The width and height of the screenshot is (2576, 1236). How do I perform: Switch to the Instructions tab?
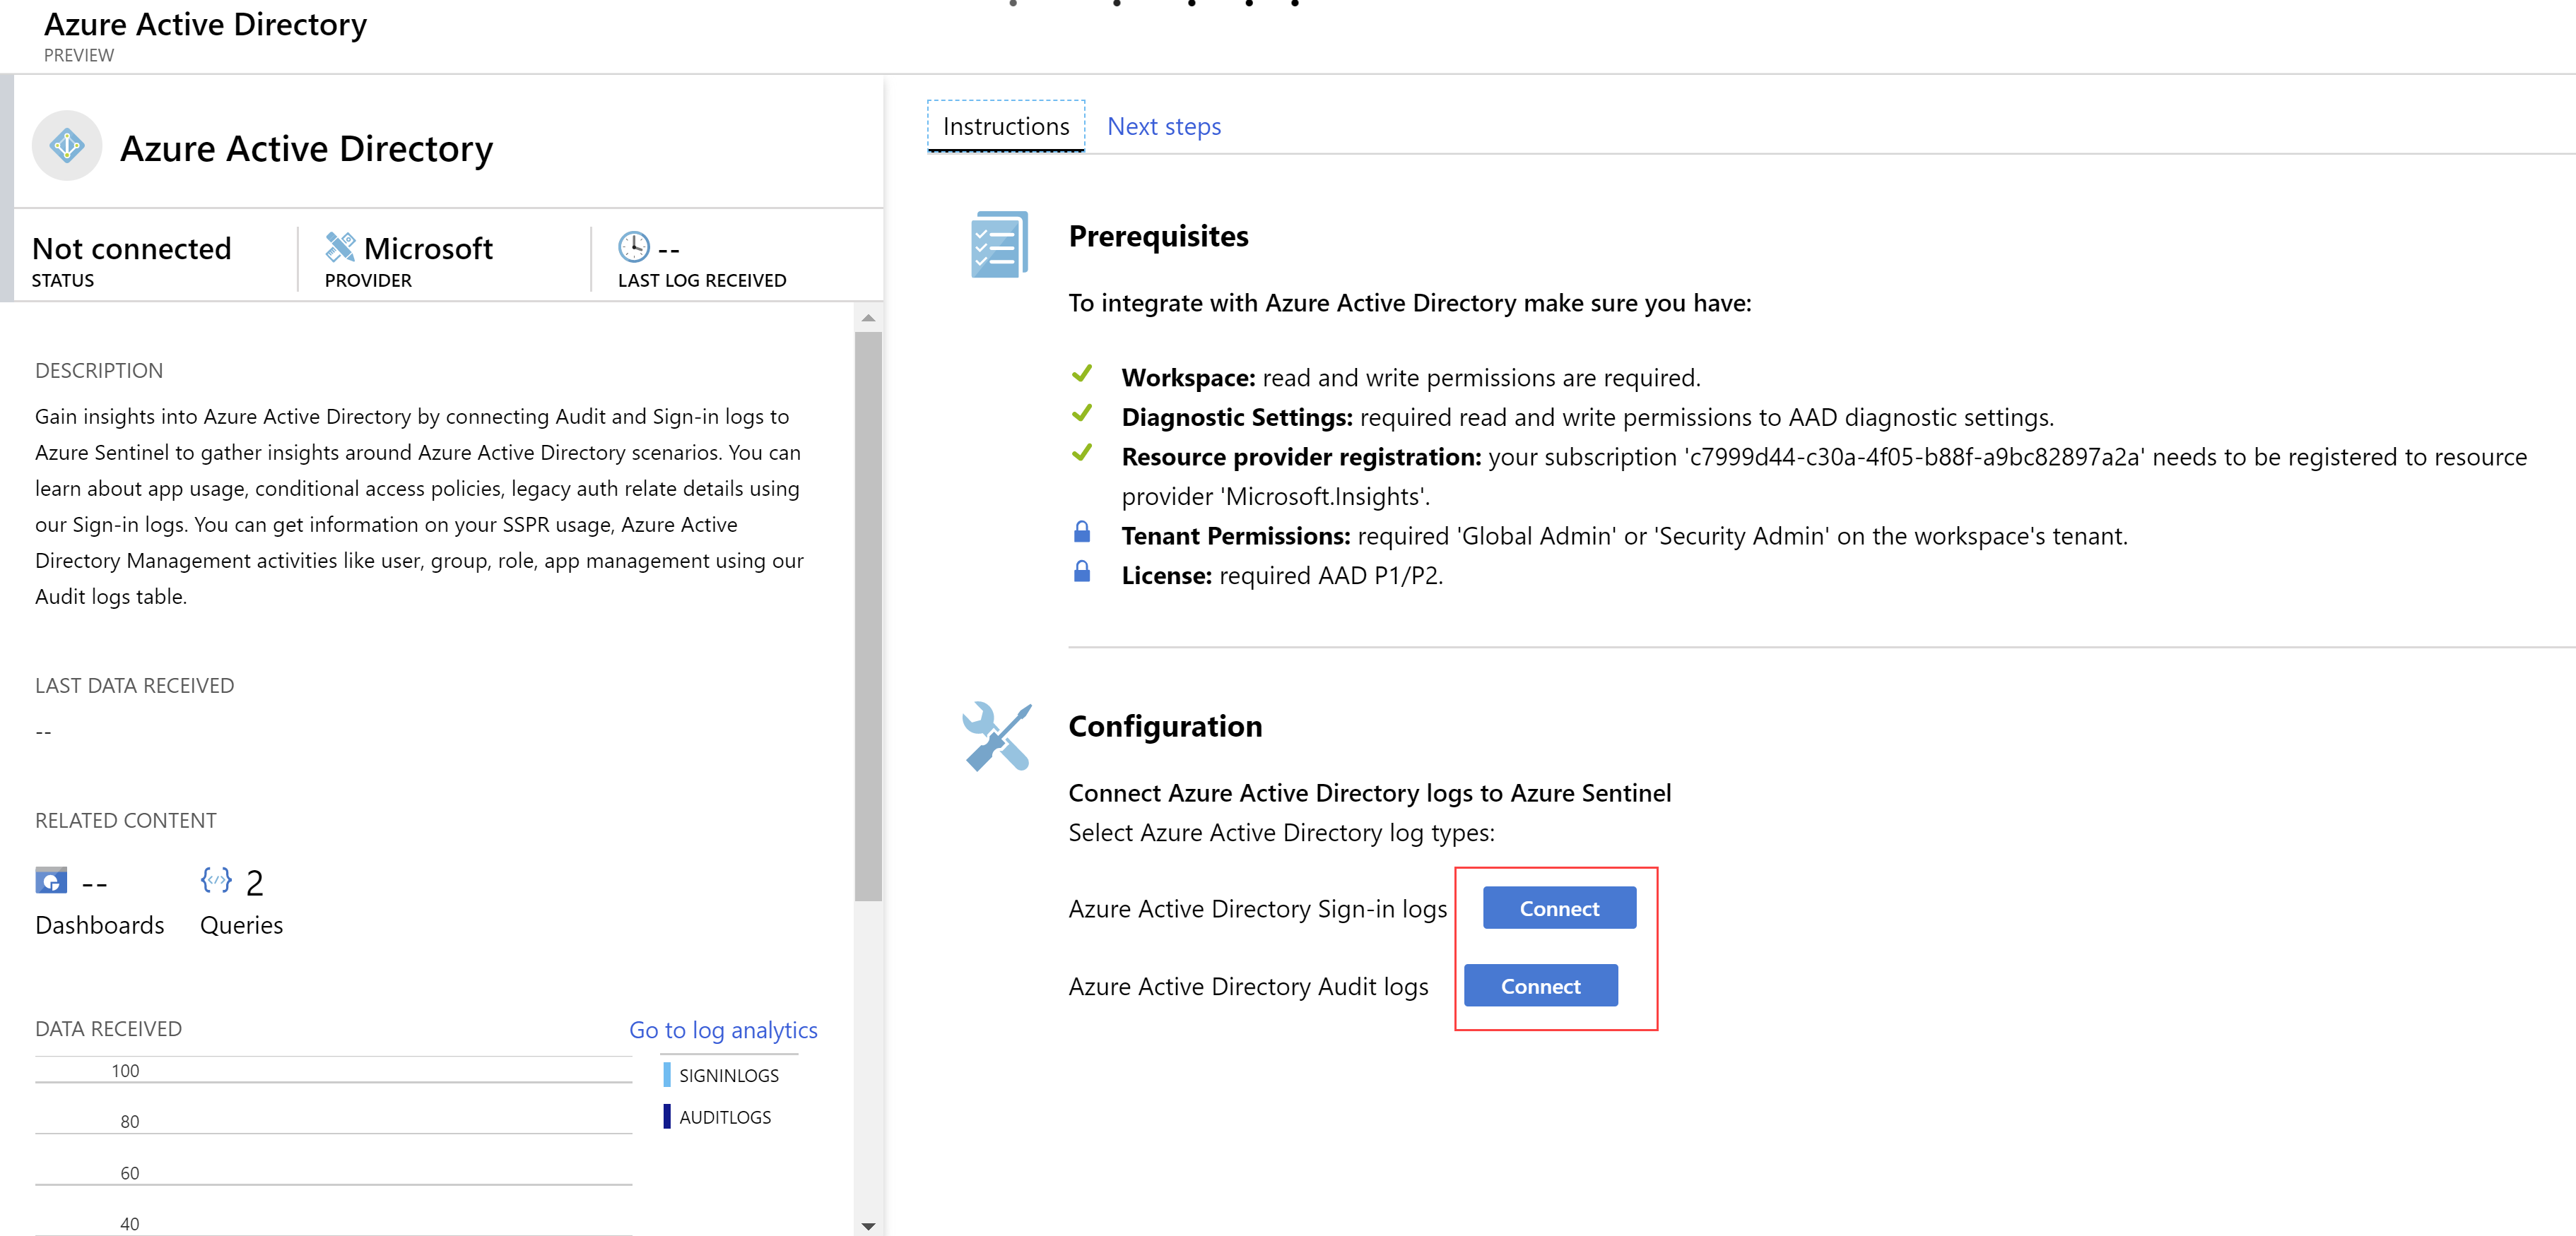click(1006, 127)
